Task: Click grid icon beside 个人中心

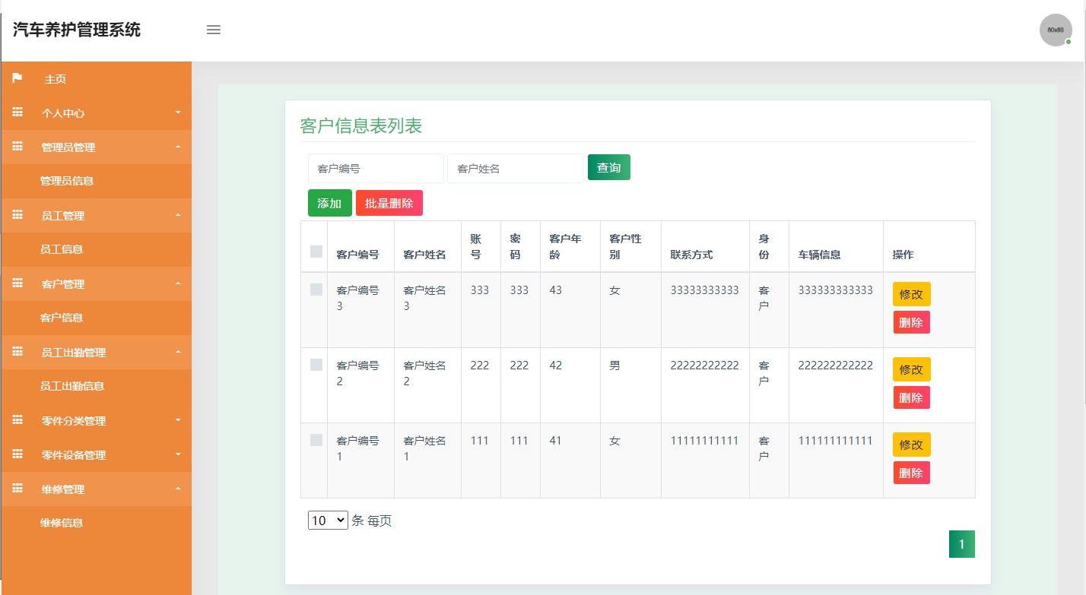Action: 17,112
